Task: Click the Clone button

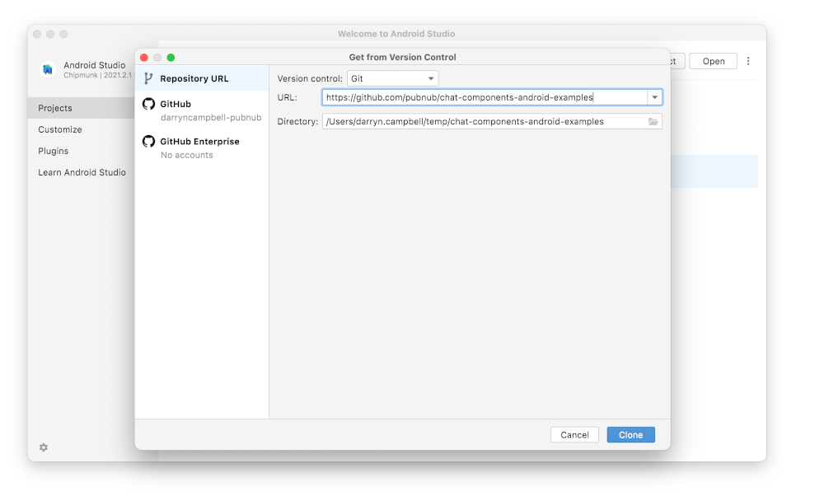Action: pyautogui.click(x=630, y=434)
